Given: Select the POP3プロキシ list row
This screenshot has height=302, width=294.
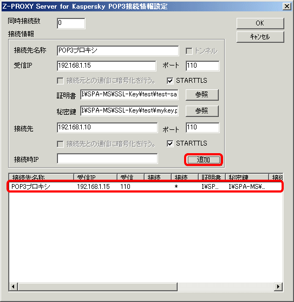Looking at the screenshot, I should pos(145,186).
